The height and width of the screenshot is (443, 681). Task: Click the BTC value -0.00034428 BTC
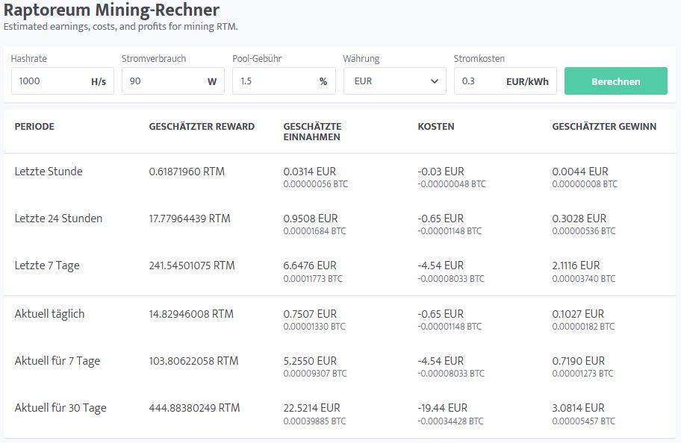[x=450, y=421]
